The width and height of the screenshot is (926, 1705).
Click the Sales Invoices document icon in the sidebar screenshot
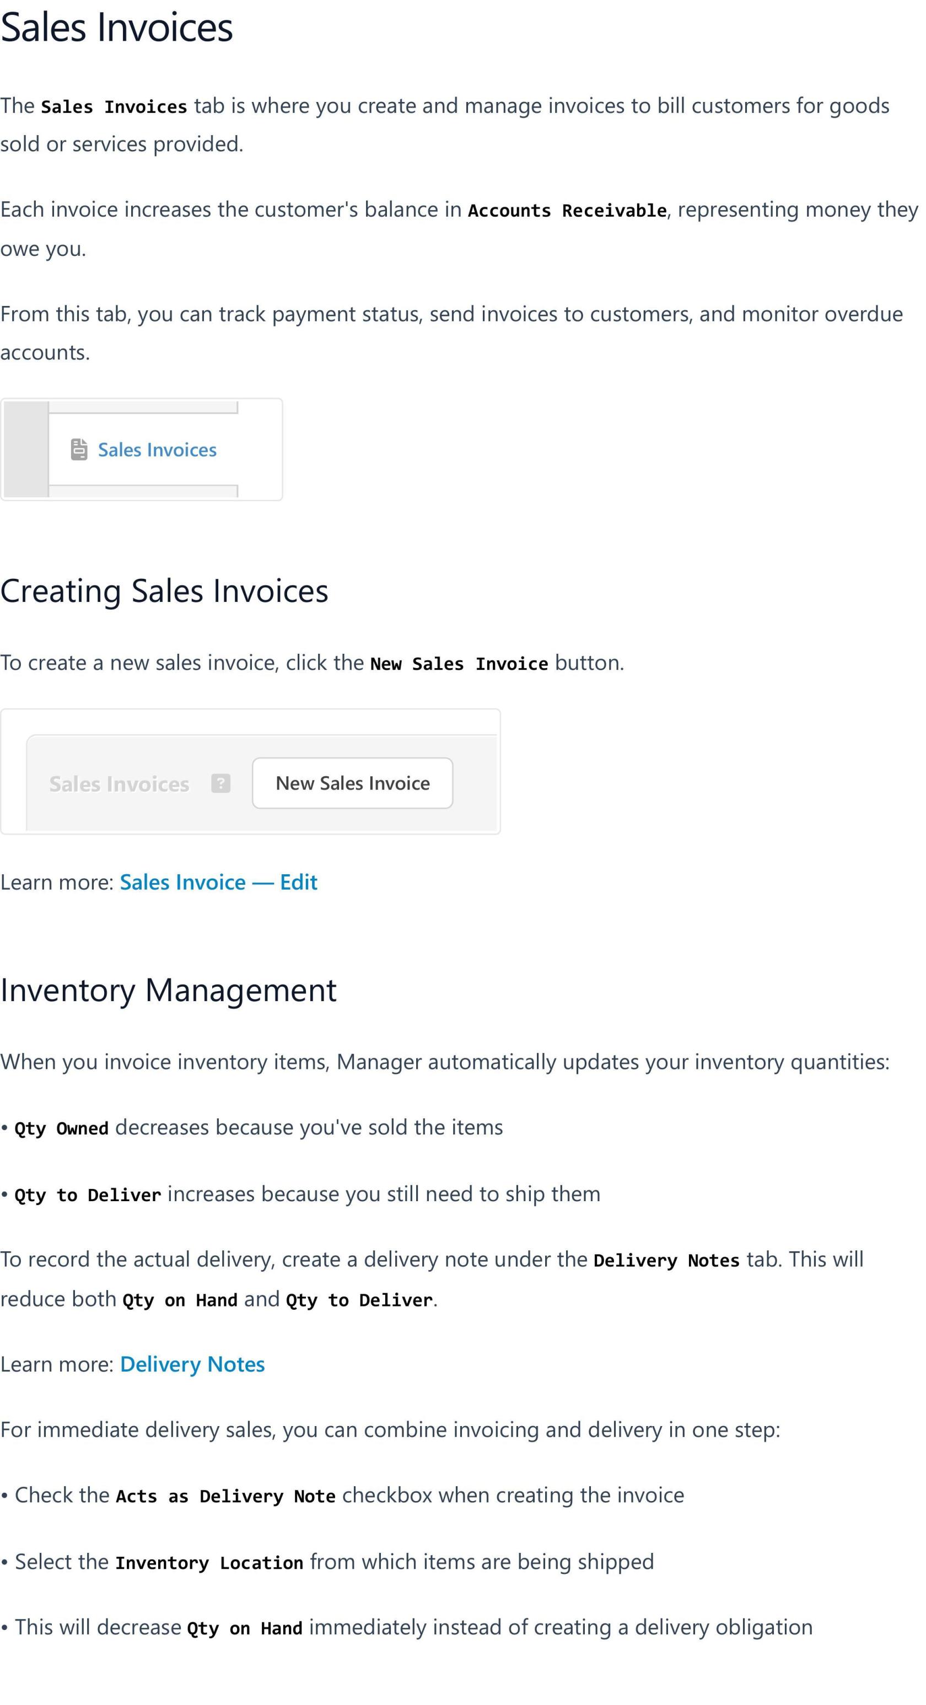[x=79, y=448]
